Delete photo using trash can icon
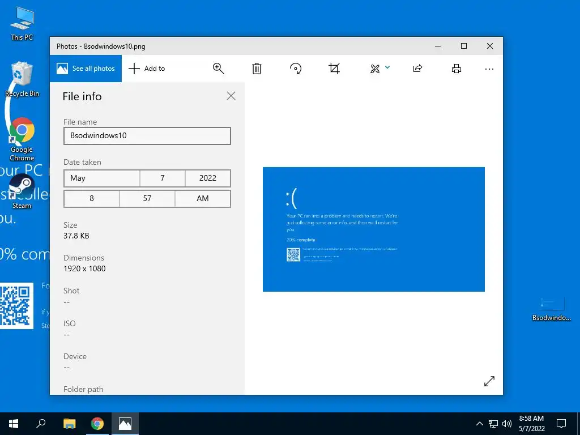The width and height of the screenshot is (580, 435). (257, 69)
